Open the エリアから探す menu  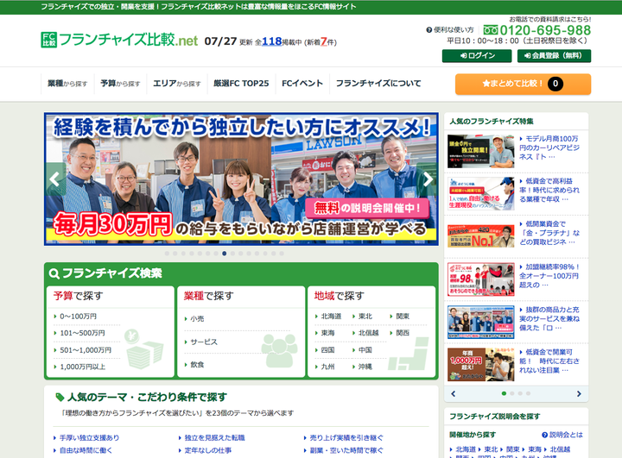click(177, 84)
